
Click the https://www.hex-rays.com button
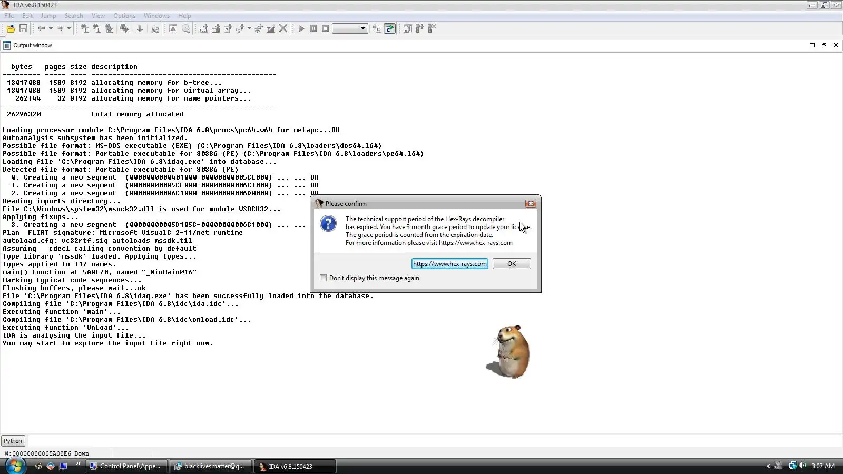click(450, 264)
